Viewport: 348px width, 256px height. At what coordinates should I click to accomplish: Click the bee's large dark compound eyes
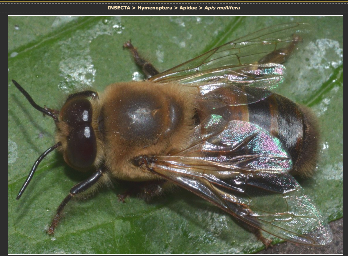tap(79, 132)
